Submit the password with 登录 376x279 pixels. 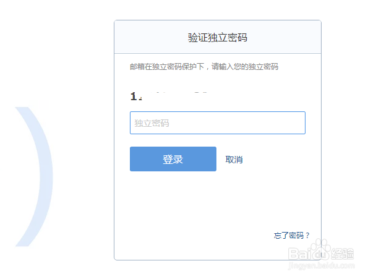point(173,159)
